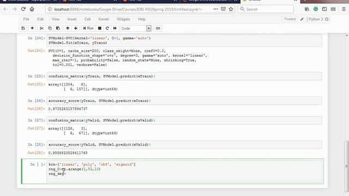Restart and rerun all with the fast-forward icon
Viewport: 349px width, 196px height.
[x=115, y=28]
